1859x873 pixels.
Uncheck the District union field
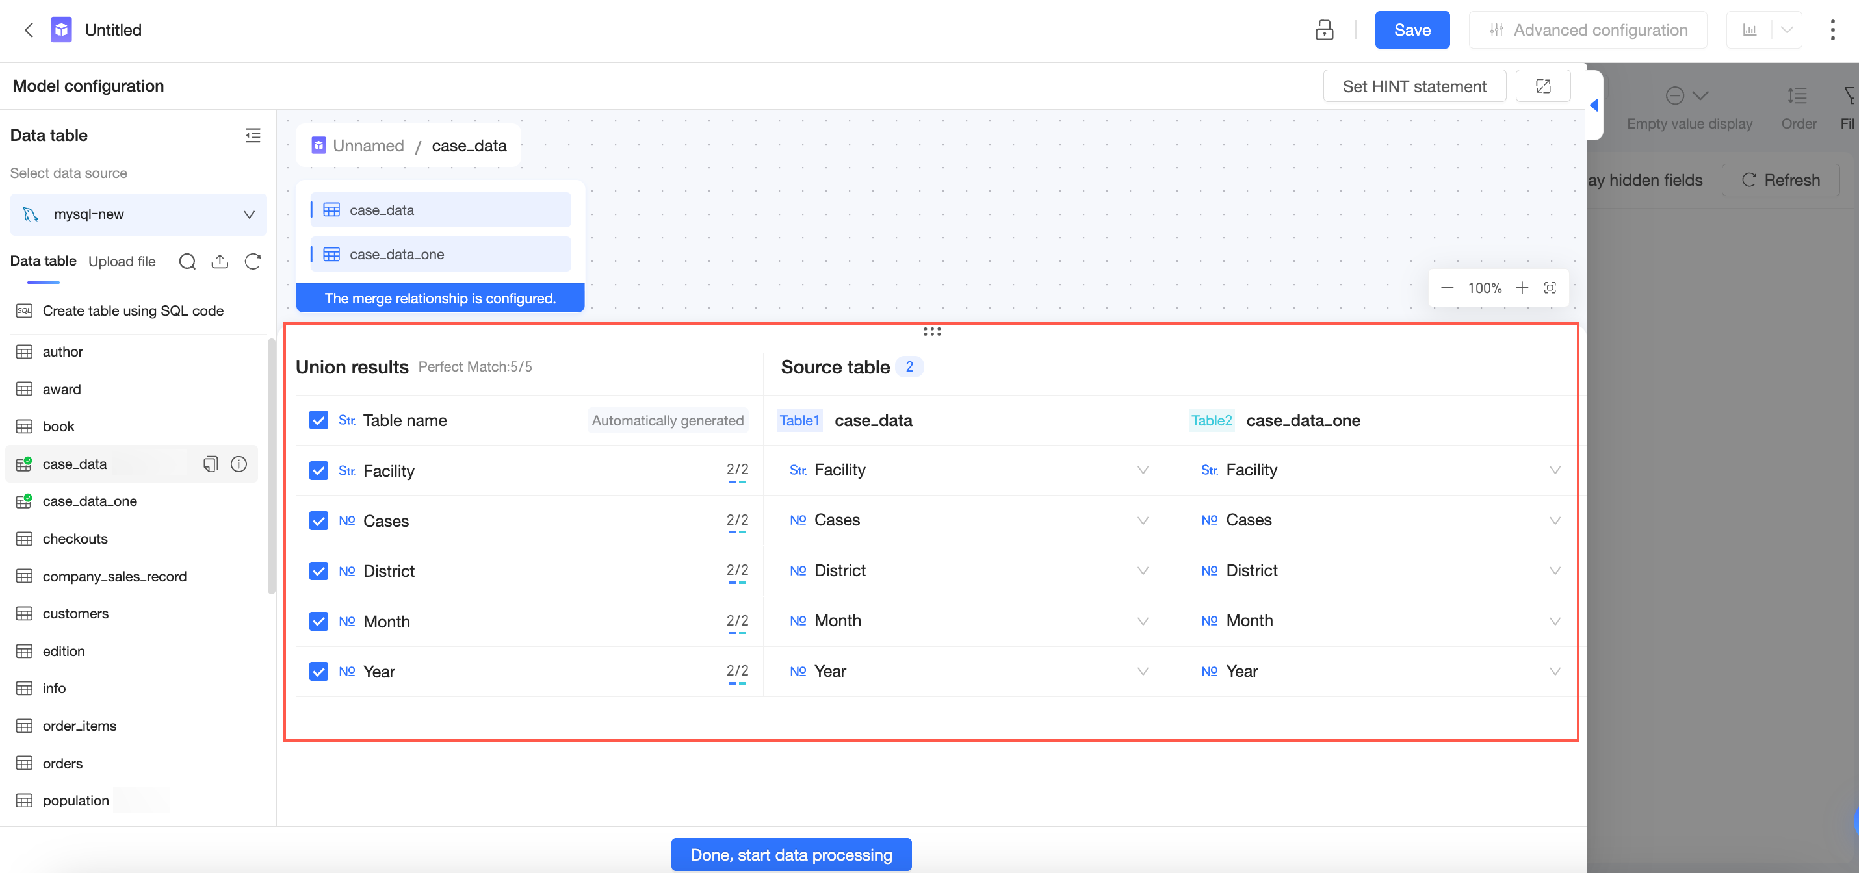pos(318,571)
